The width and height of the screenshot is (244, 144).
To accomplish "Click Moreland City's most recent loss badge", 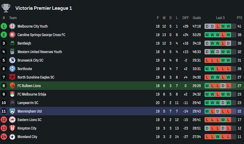I will [x=228, y=136].
